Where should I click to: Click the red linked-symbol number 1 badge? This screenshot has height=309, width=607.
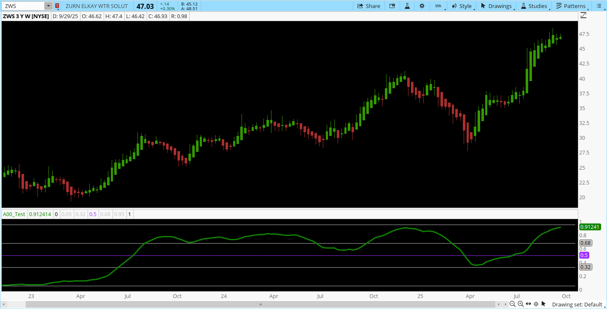(57, 6)
